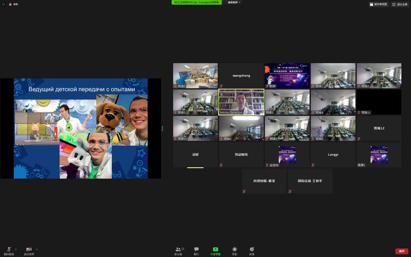Click the shared presentation slide image
The image size is (411, 257).
pyautogui.click(x=81, y=128)
